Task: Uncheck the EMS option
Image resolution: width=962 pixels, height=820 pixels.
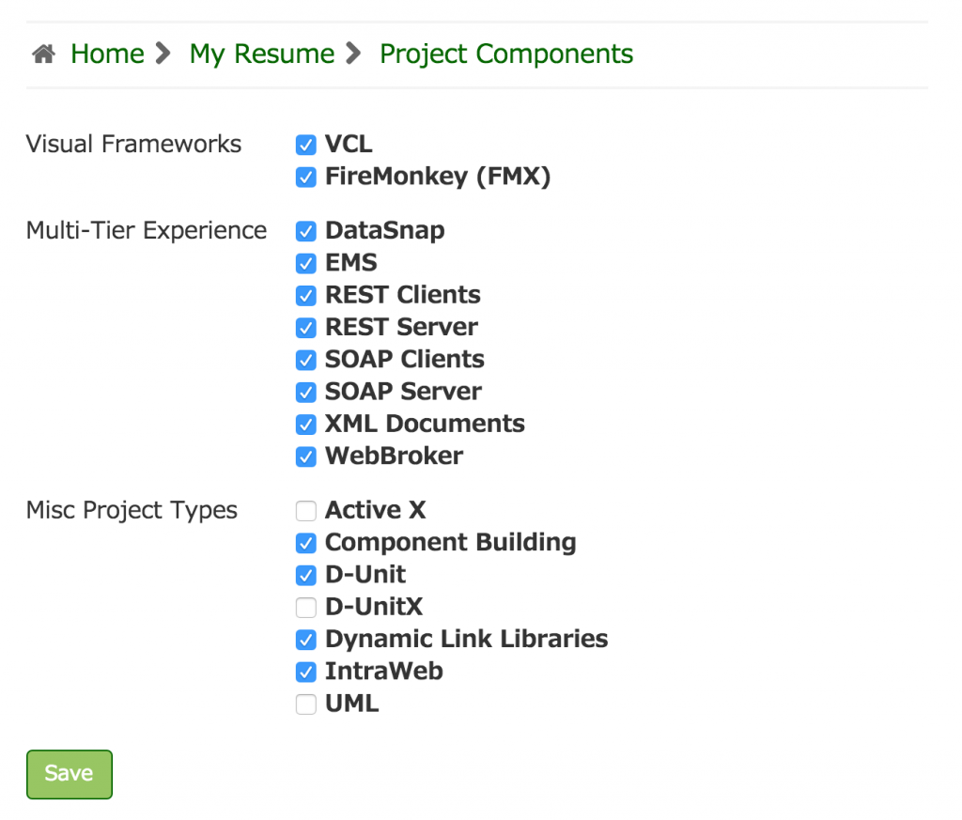Action: click(305, 263)
